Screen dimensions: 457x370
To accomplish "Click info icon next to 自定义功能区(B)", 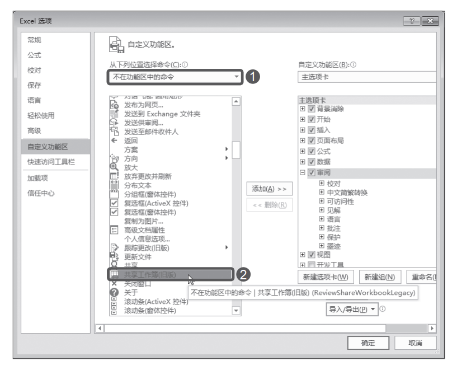I will coord(354,64).
